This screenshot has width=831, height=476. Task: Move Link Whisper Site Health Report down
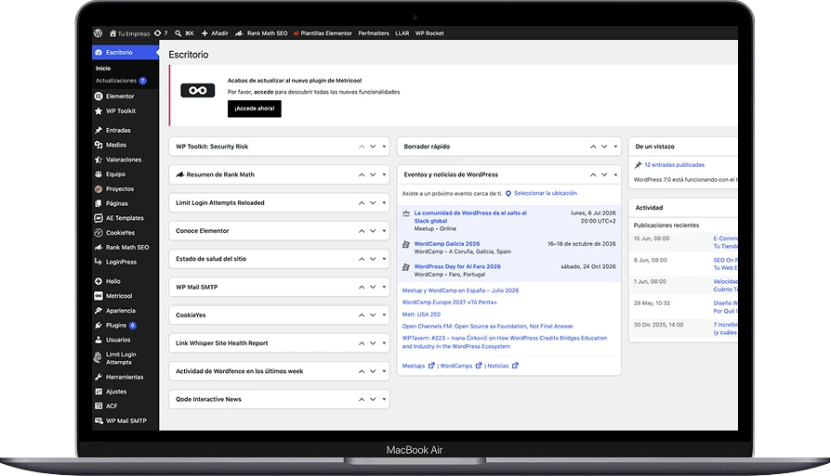373,343
